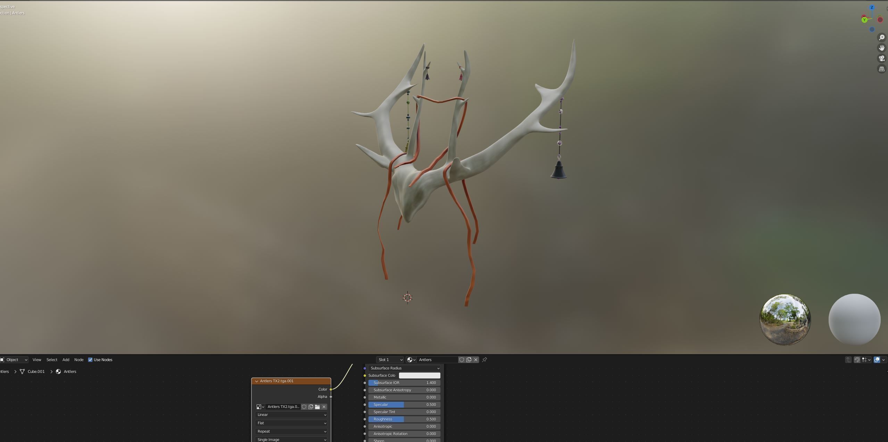This screenshot has height=442, width=888.
Task: Open the View menu in node editor
Action: tap(37, 360)
